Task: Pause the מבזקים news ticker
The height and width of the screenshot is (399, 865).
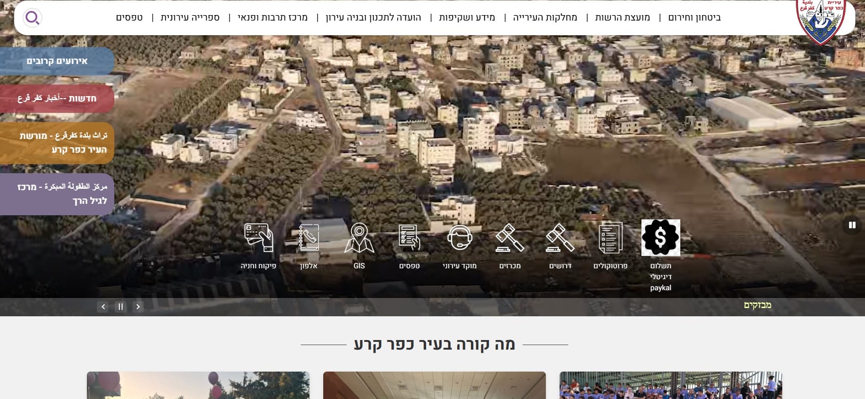Action: tap(121, 307)
